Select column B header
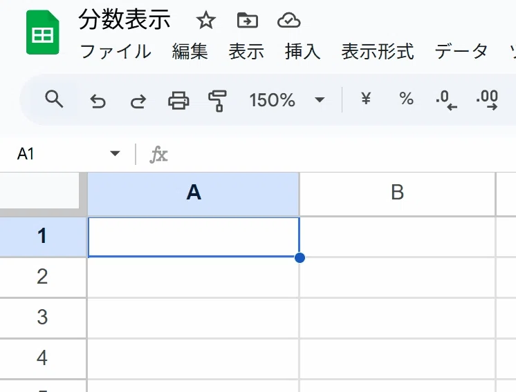This screenshot has width=516, height=392. coord(397,194)
